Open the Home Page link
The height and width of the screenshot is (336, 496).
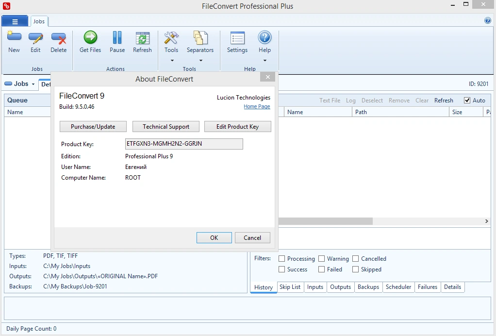257,107
